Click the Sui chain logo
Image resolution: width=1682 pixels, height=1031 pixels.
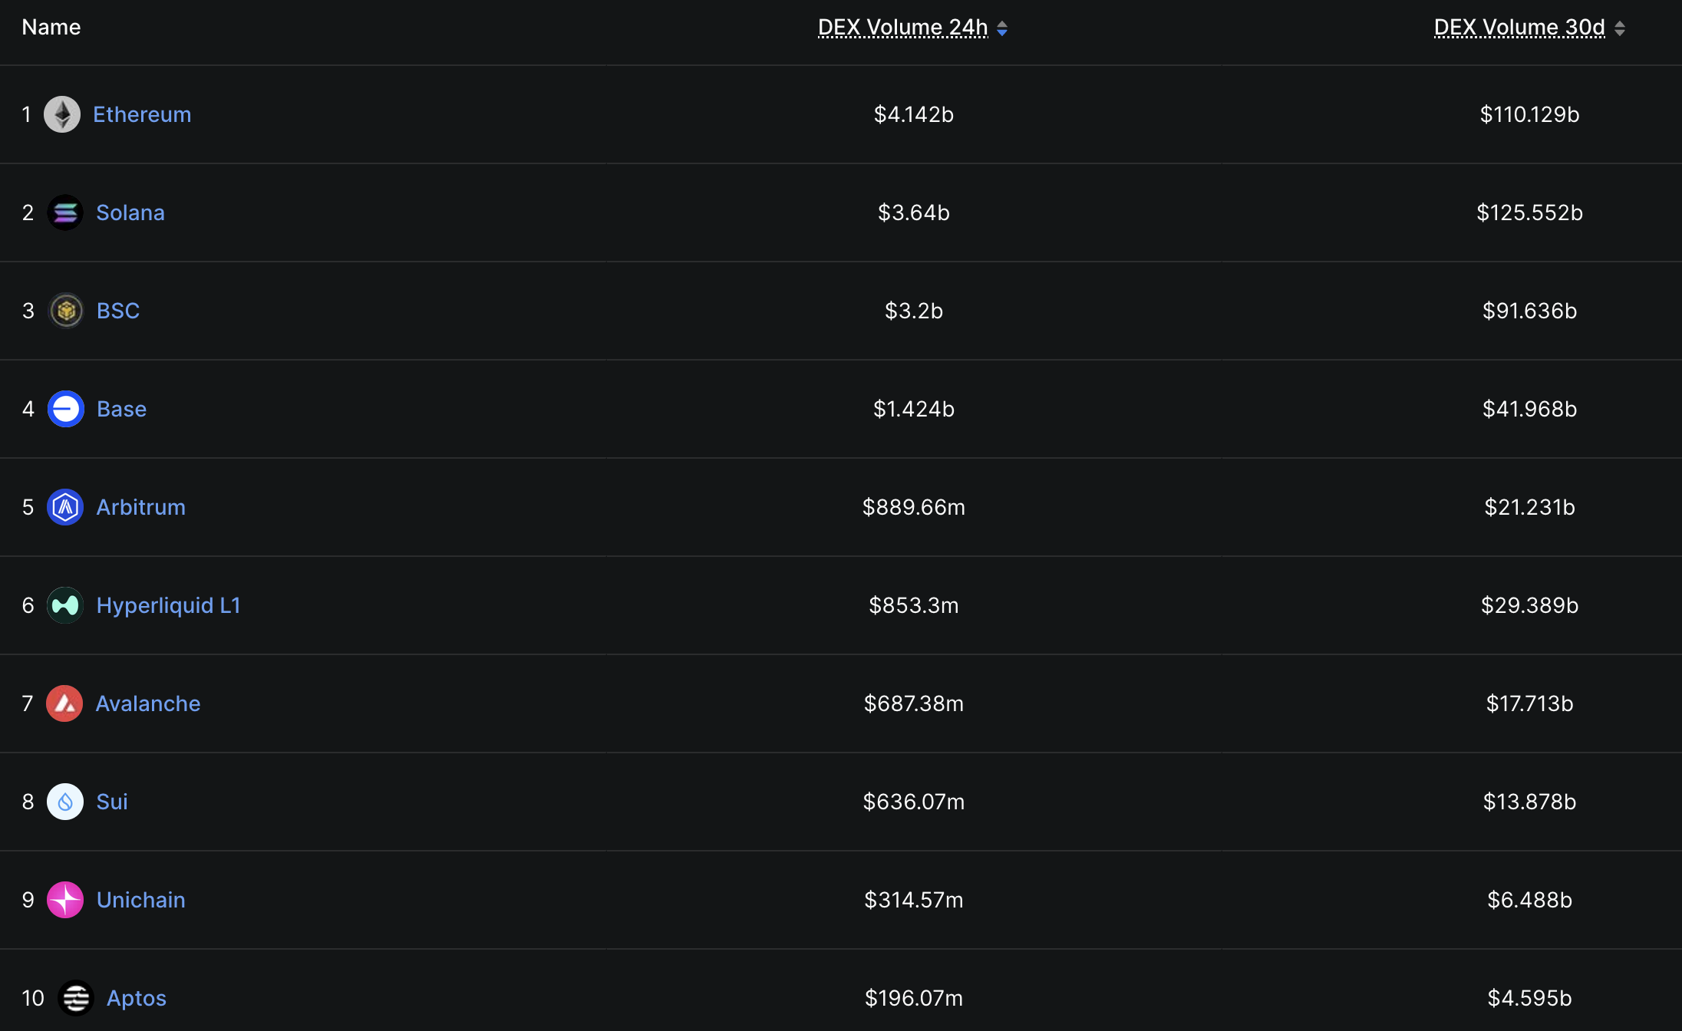click(65, 802)
